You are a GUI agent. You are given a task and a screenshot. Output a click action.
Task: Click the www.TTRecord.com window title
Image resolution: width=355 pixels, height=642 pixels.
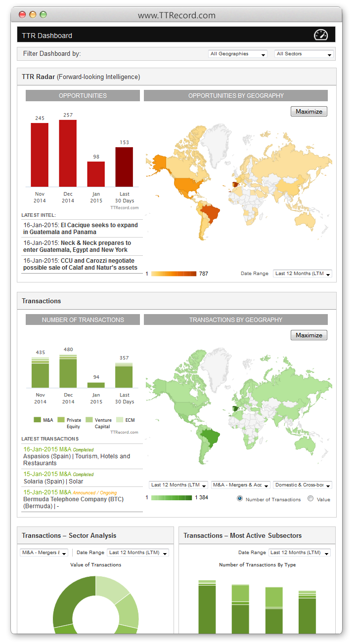[x=177, y=15]
